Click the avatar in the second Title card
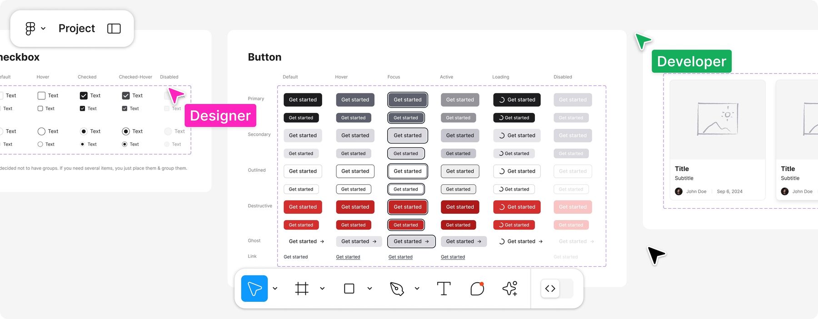This screenshot has width=818, height=319. click(x=785, y=191)
